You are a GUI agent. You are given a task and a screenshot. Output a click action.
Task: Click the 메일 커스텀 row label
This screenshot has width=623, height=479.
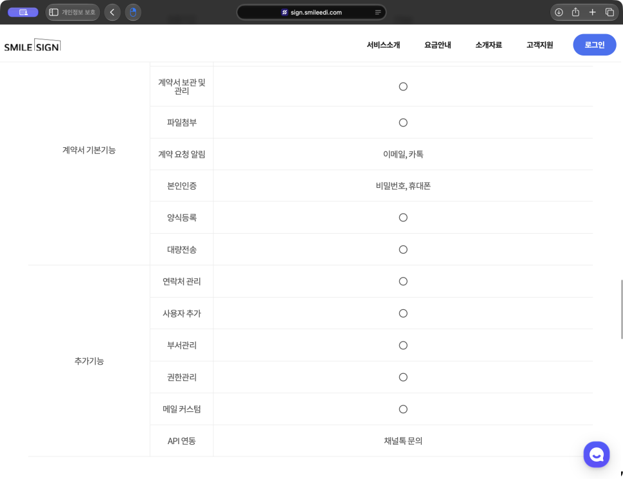point(182,409)
